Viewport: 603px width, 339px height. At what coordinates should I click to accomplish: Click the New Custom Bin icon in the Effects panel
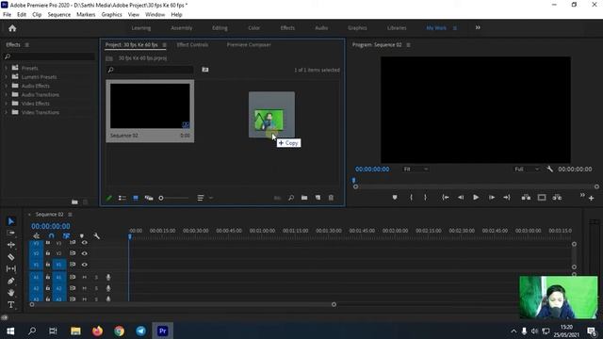coord(74,202)
